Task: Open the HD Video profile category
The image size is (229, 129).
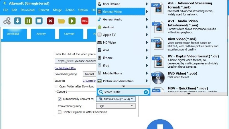Action: point(123,42)
